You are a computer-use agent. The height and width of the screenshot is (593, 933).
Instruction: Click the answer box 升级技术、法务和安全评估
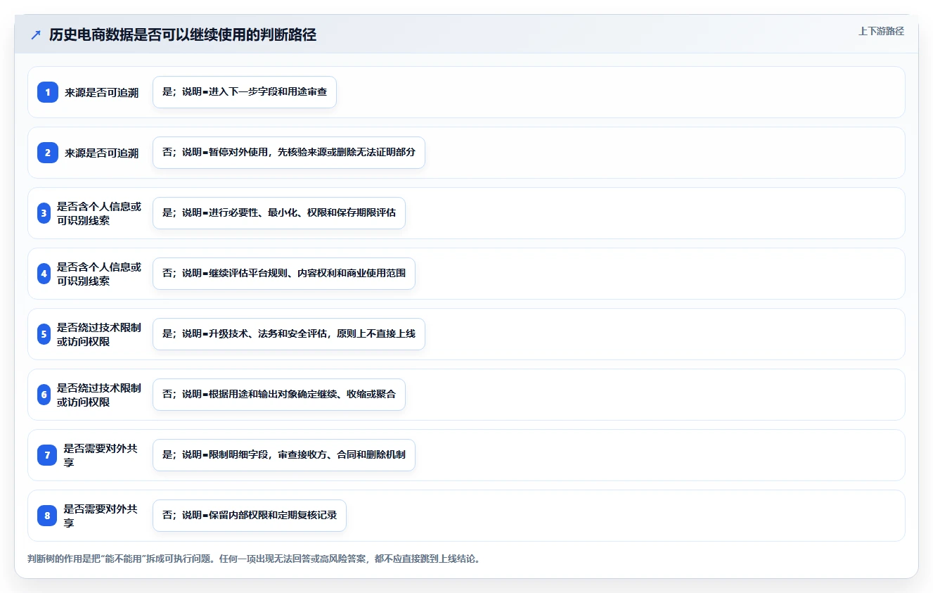click(289, 334)
